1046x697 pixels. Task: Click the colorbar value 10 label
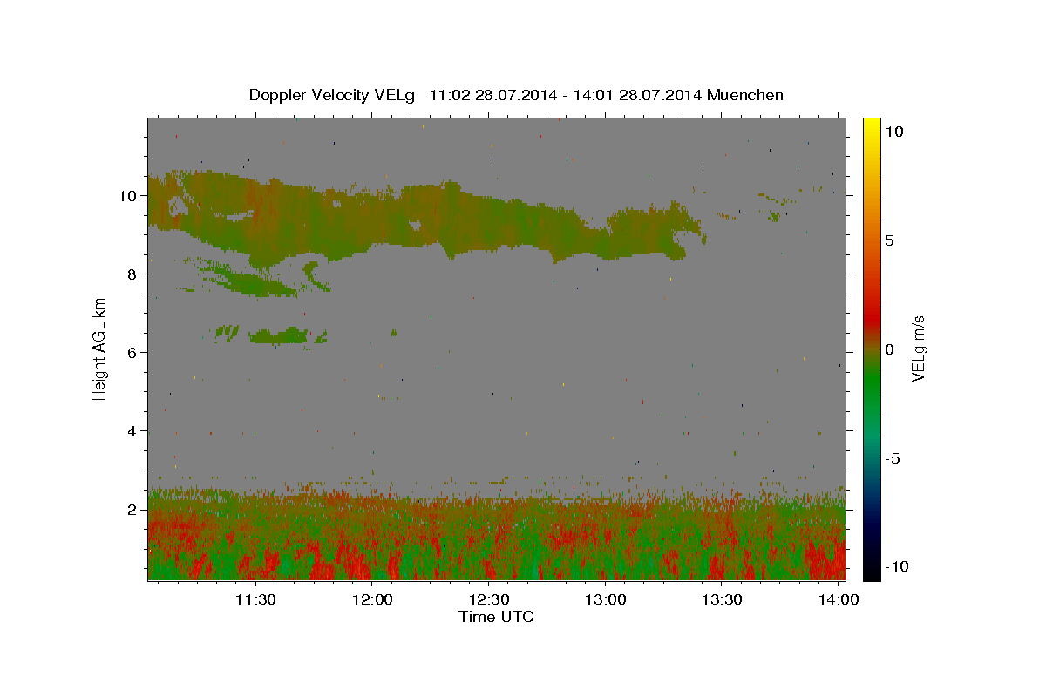893,132
